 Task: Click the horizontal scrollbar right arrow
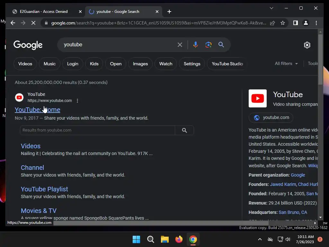click(x=315, y=223)
